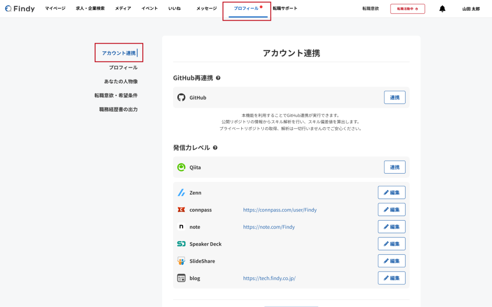Click the GitHub octocat icon

click(x=181, y=97)
